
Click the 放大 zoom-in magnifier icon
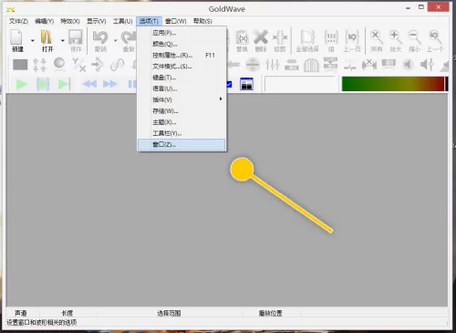tap(396, 37)
